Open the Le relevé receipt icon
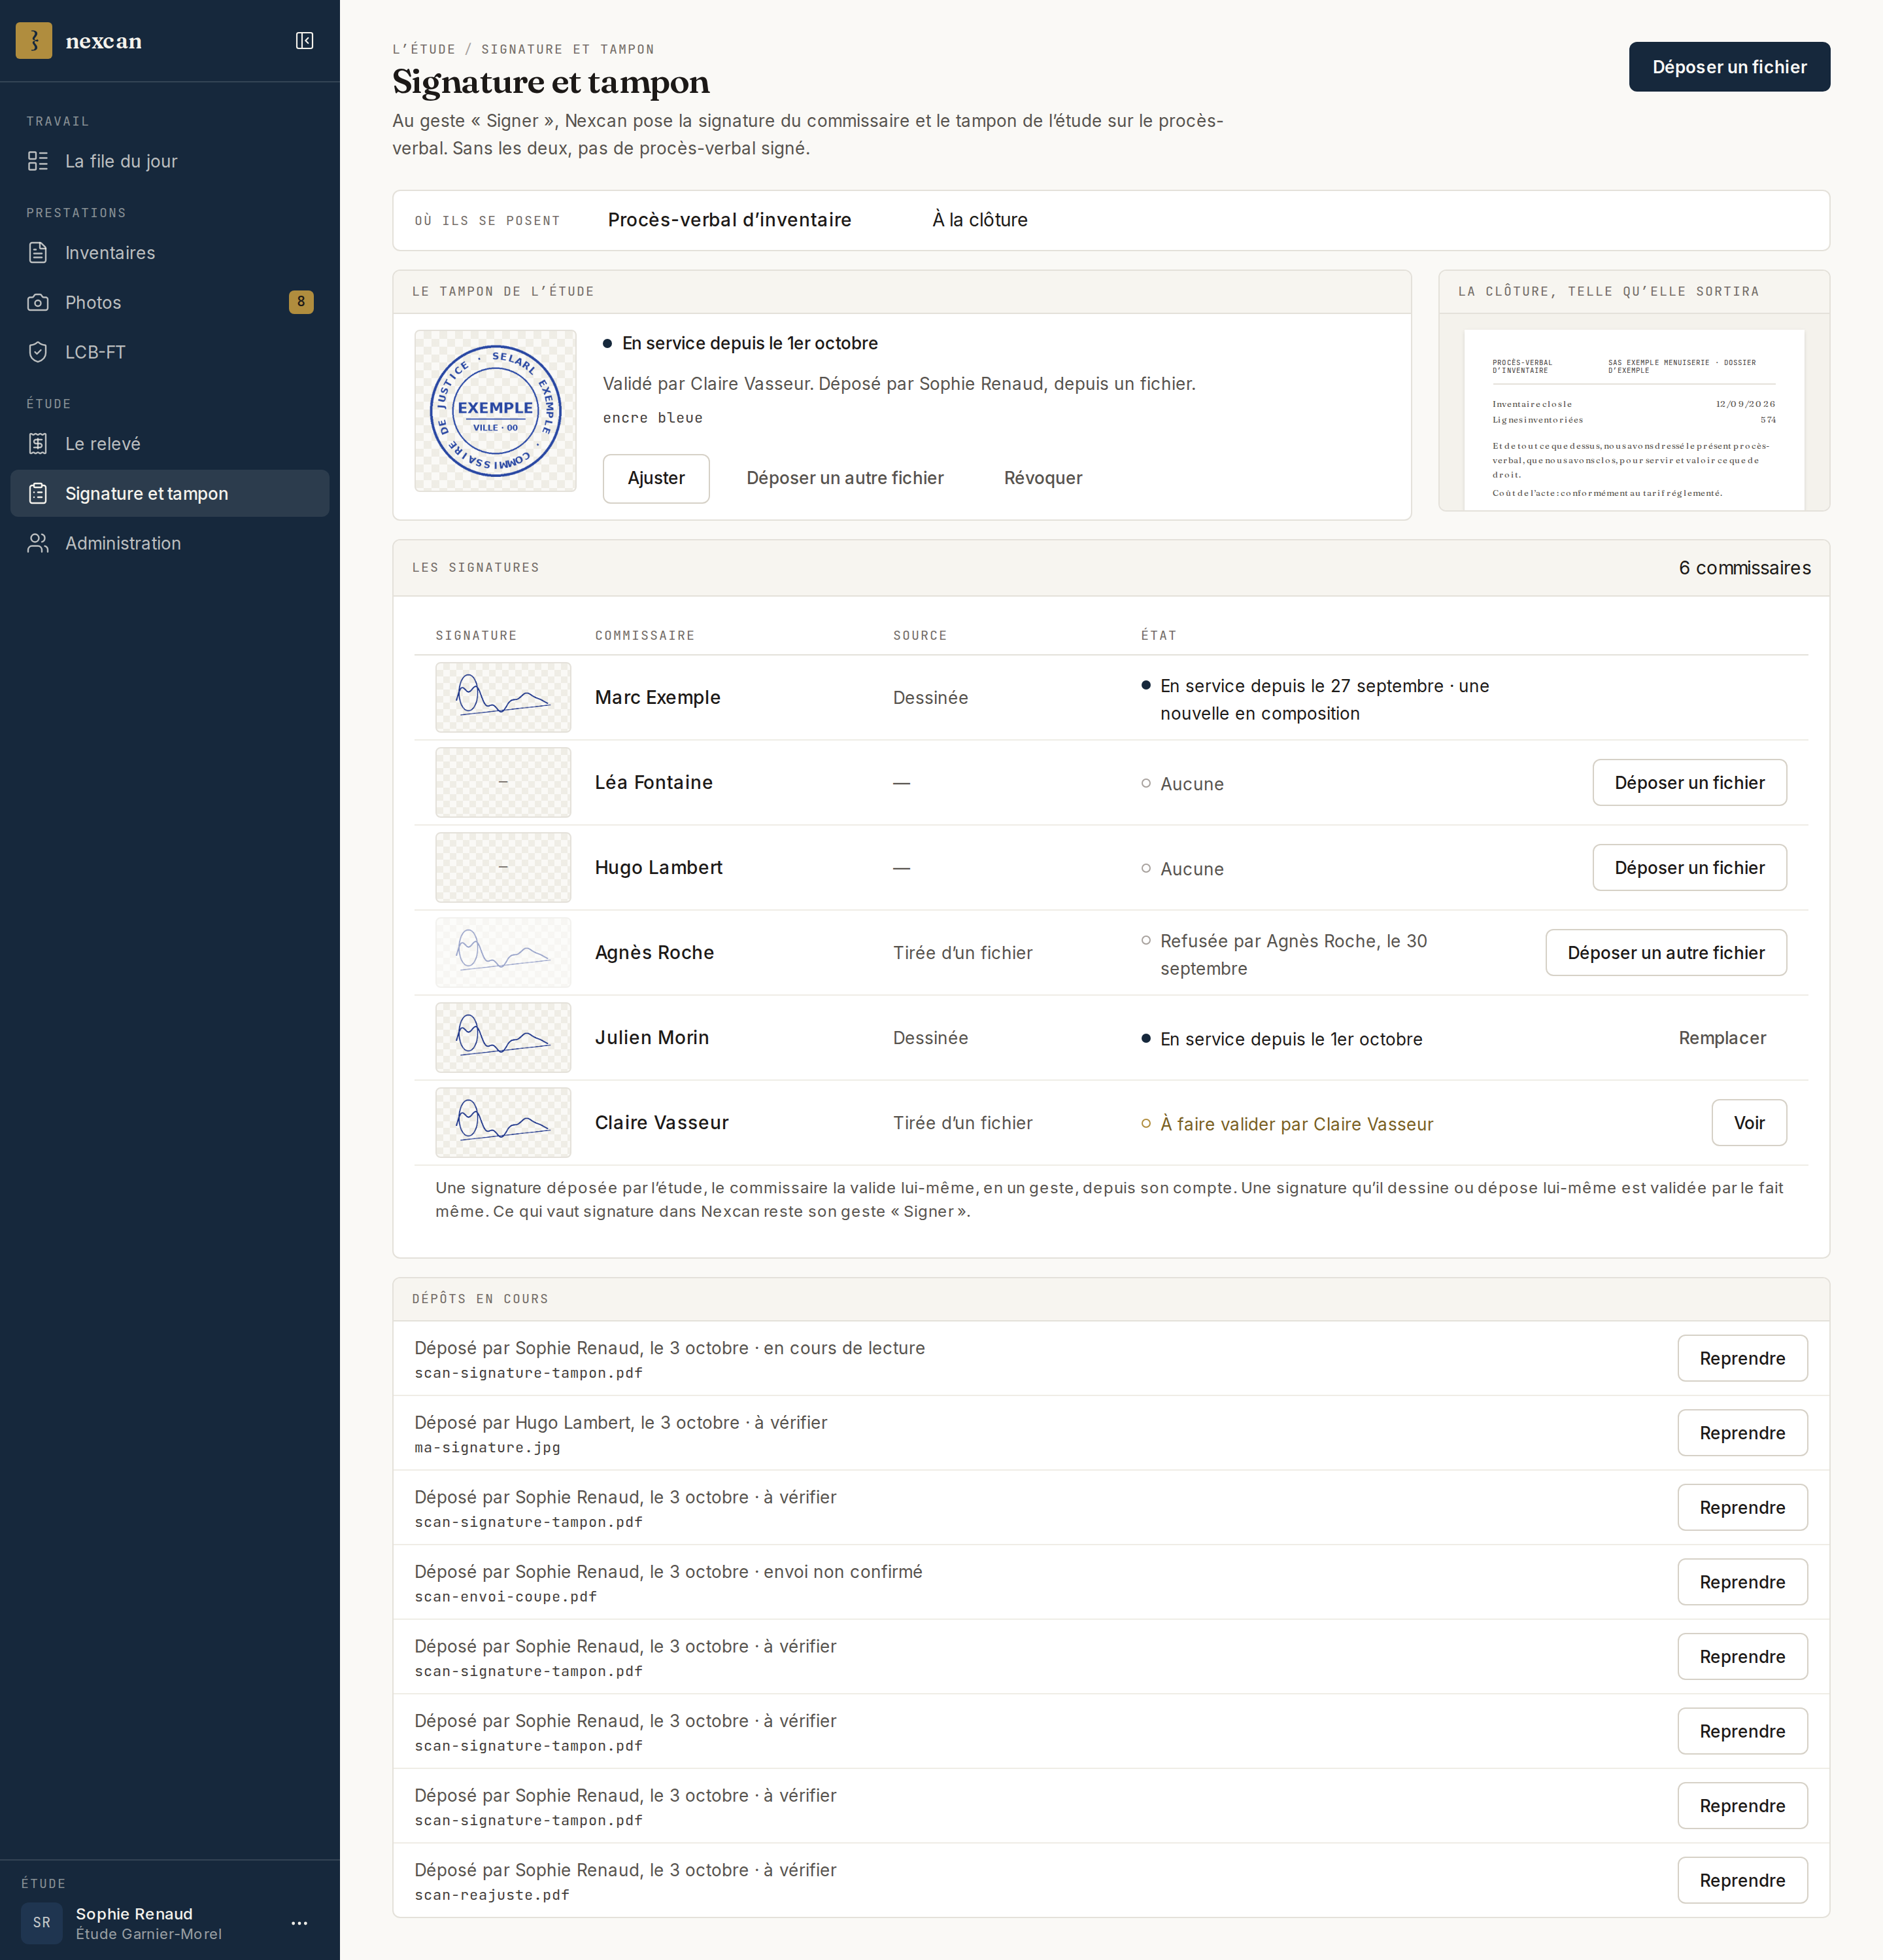Screen dimensions: 1883x1960 [x=38, y=444]
